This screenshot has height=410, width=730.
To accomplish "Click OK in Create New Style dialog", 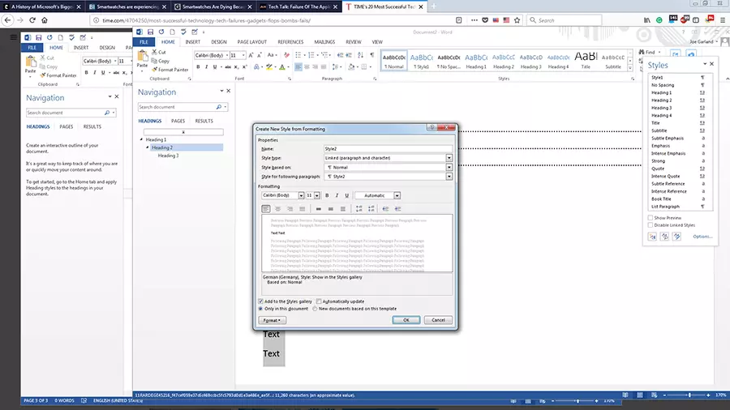I will (x=406, y=320).
